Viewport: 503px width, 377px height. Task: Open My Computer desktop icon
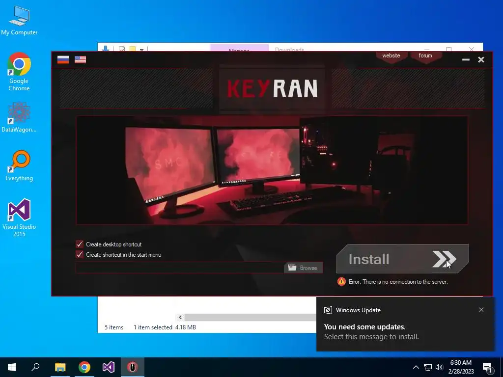point(19,21)
